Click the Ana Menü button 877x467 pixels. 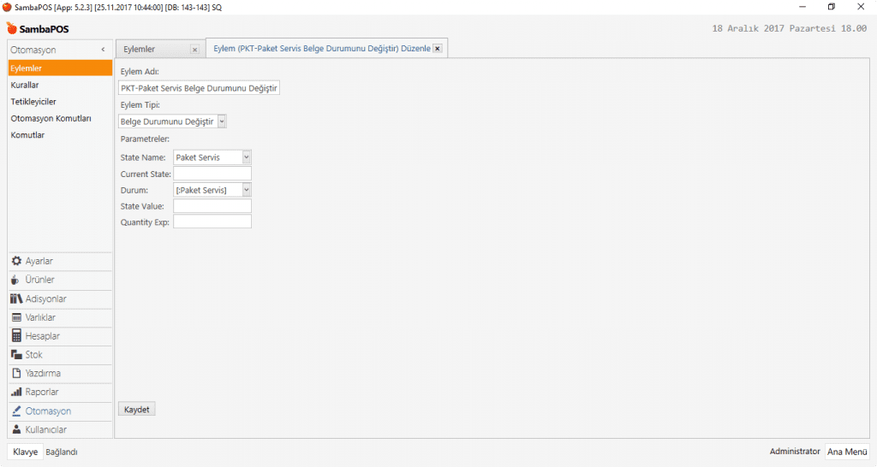[846, 452]
